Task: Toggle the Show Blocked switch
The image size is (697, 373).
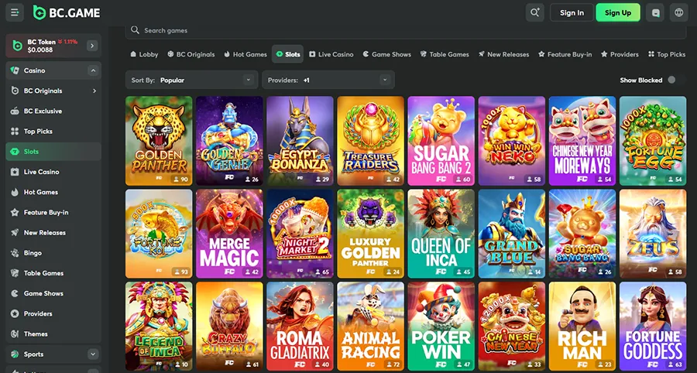Action: [x=674, y=80]
